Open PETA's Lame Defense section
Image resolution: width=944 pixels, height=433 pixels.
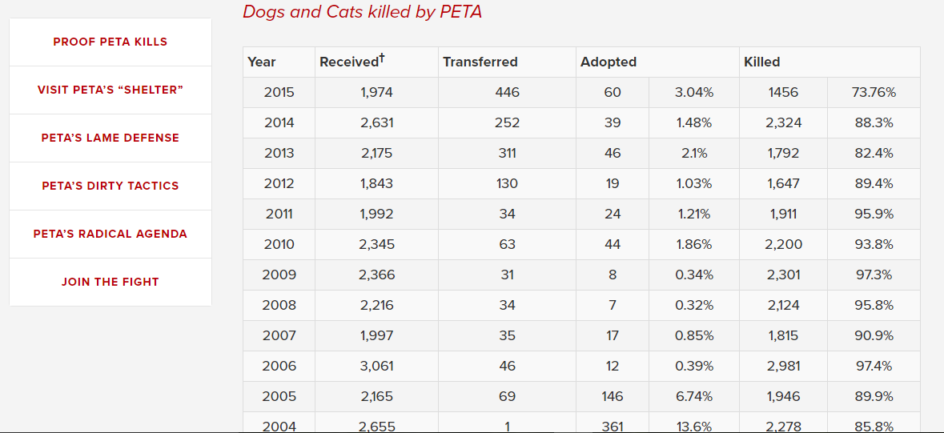[x=110, y=138]
